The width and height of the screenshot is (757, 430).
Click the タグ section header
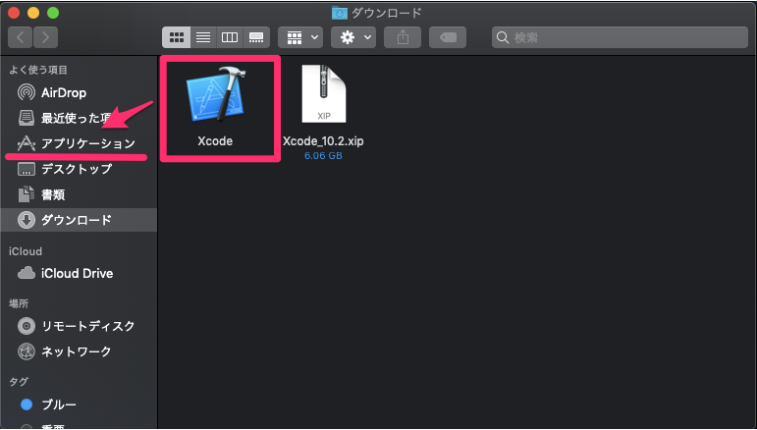point(19,382)
